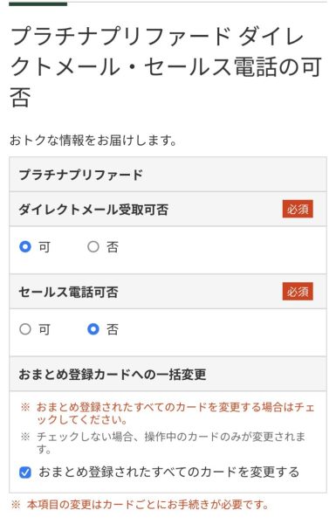Click the ダイレクトメール受取可否 header text
Image resolution: width=336 pixels, height=524 pixels.
click(93, 210)
